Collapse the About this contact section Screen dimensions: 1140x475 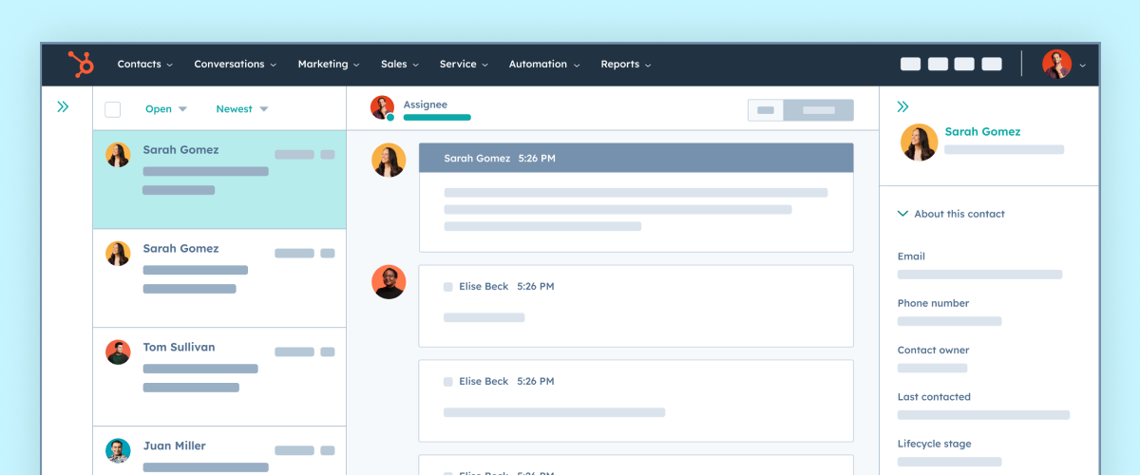pos(951,214)
